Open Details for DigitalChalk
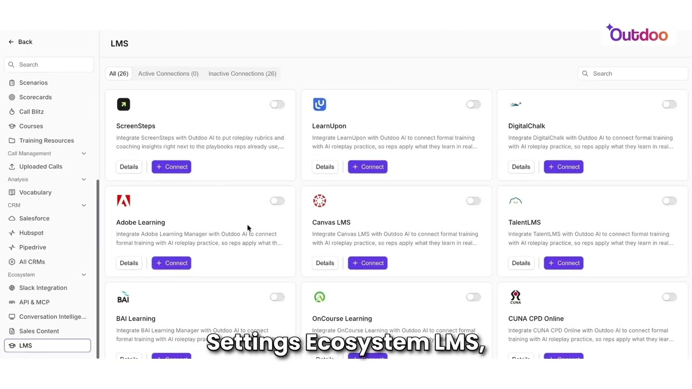This screenshot has width=692, height=389. pyautogui.click(x=521, y=167)
